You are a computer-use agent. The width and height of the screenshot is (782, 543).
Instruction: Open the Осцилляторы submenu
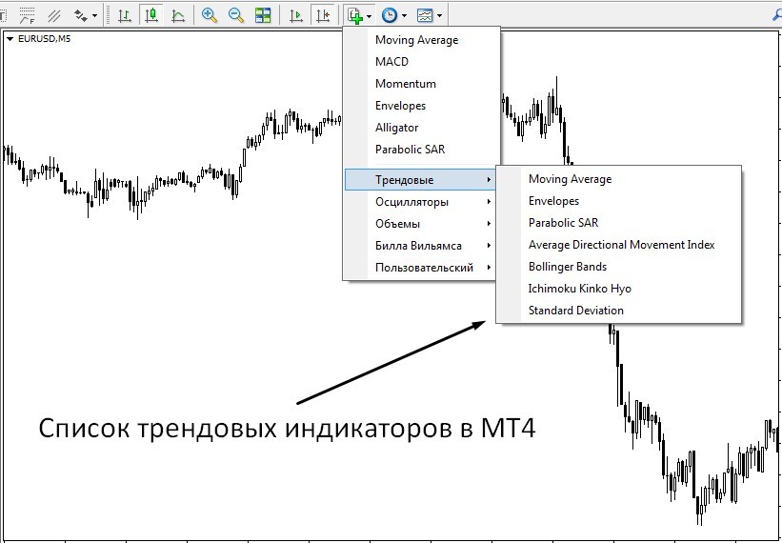[420, 202]
